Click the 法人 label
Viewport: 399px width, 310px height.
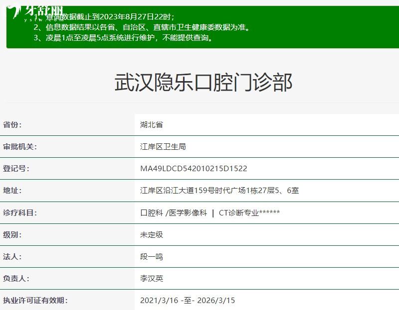point(12,256)
